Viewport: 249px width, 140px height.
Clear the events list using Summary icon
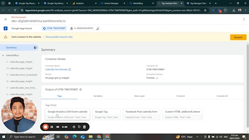(x=35, y=48)
